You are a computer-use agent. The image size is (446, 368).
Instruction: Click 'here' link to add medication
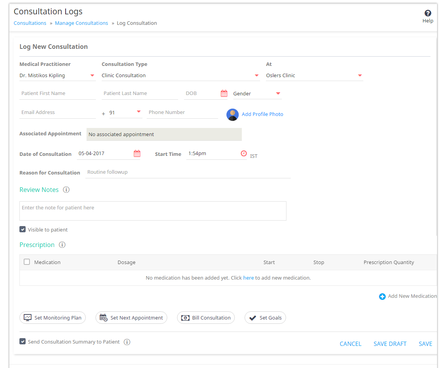248,278
